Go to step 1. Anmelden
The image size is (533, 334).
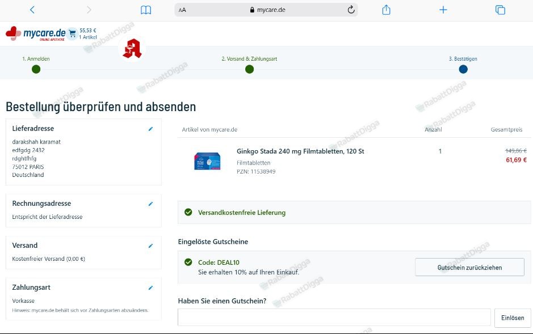coord(36,65)
